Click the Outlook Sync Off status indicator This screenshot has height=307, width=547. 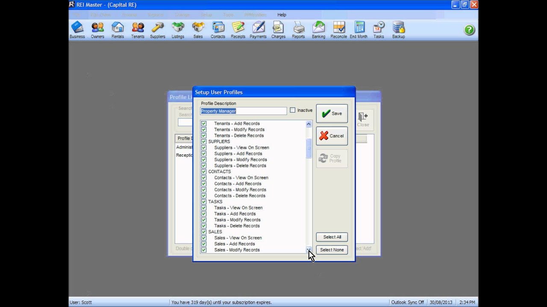[408, 302]
